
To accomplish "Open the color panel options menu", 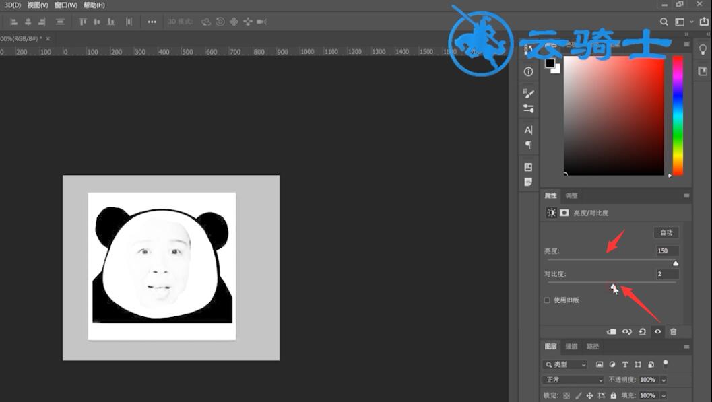I will pyautogui.click(x=686, y=44).
